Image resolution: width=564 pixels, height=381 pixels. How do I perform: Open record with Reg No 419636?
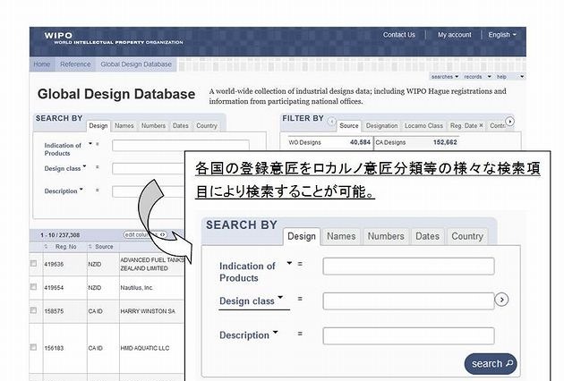pos(54,264)
